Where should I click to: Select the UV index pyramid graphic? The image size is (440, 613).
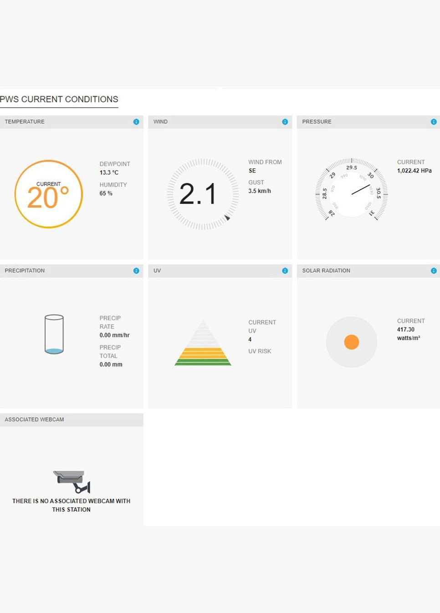tap(203, 343)
